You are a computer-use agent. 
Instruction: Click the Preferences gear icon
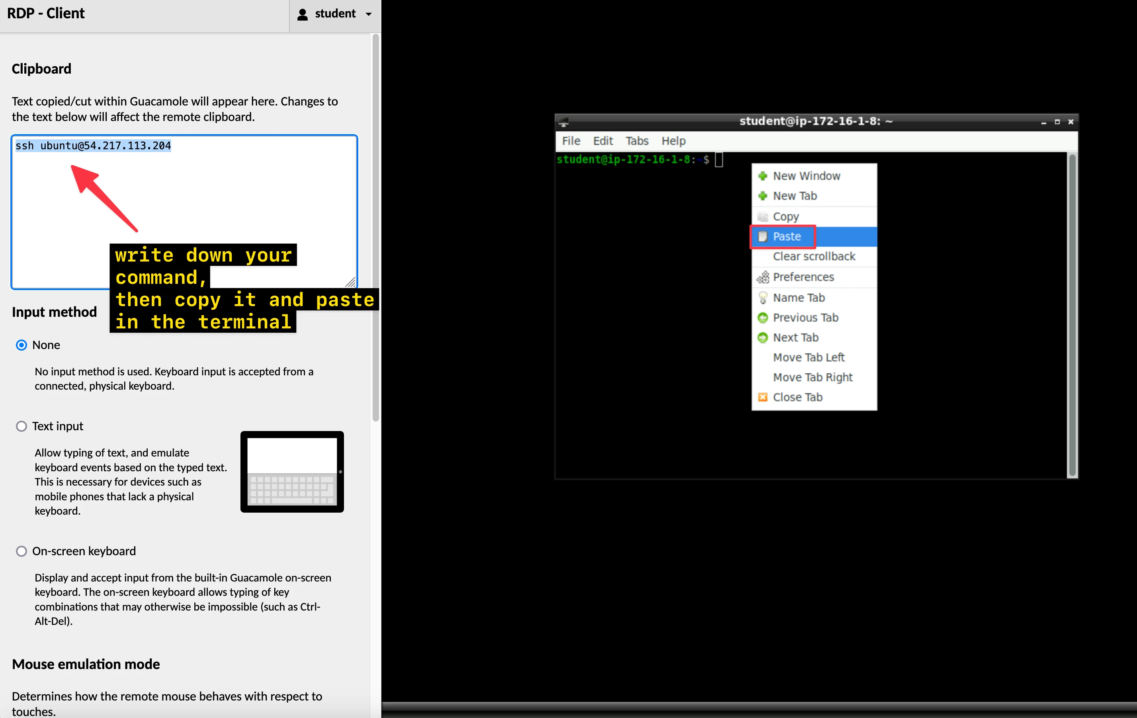(762, 277)
